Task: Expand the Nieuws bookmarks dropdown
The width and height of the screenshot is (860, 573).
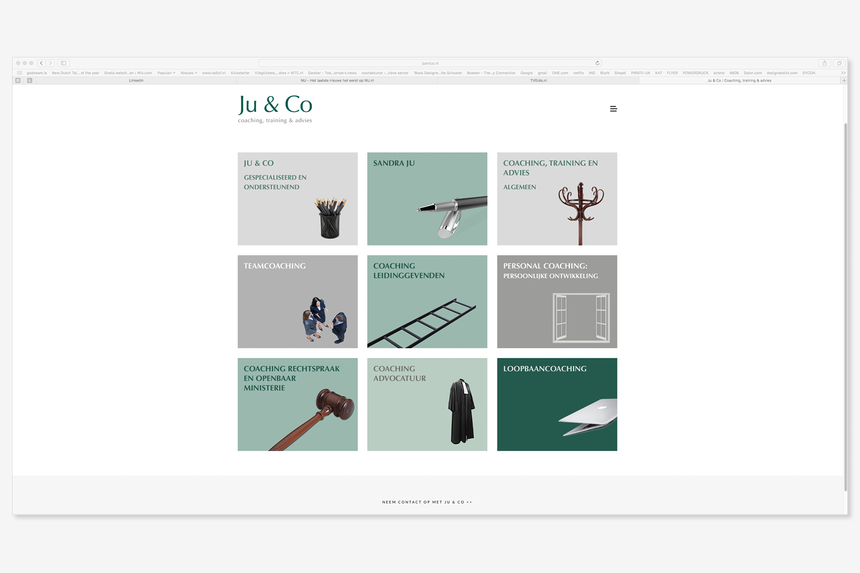Action: click(188, 73)
